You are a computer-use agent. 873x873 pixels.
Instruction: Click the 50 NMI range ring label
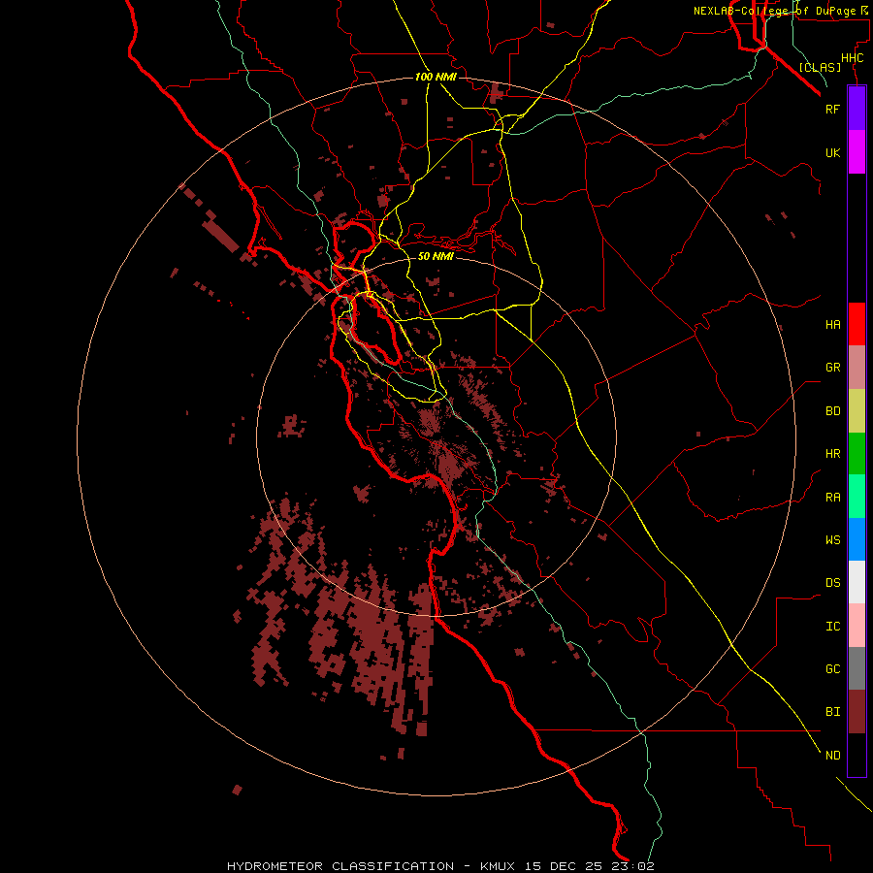tap(436, 256)
